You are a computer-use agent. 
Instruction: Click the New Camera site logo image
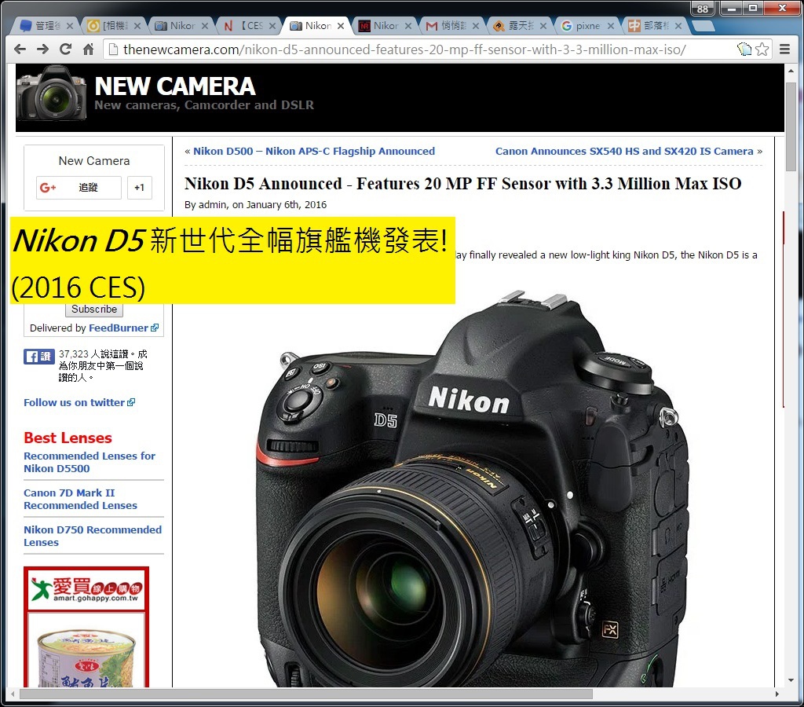51,94
